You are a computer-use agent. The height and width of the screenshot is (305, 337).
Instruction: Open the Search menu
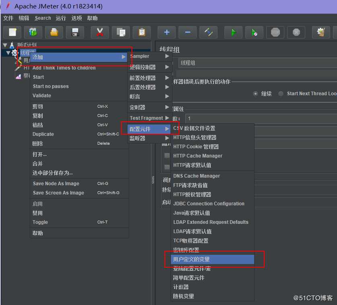tap(43, 18)
